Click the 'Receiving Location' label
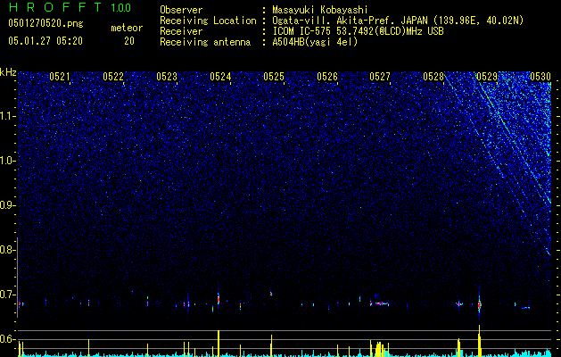The width and height of the screenshot is (561, 357). [x=208, y=21]
